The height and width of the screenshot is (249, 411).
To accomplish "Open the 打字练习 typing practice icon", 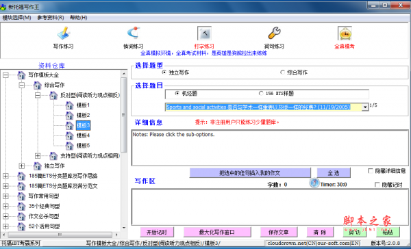I will (204, 34).
